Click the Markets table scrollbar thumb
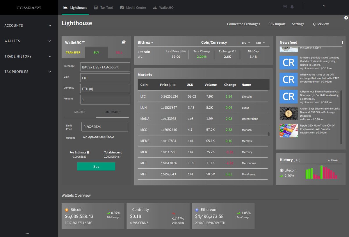This screenshot has height=237, width=349. (x=268, y=134)
